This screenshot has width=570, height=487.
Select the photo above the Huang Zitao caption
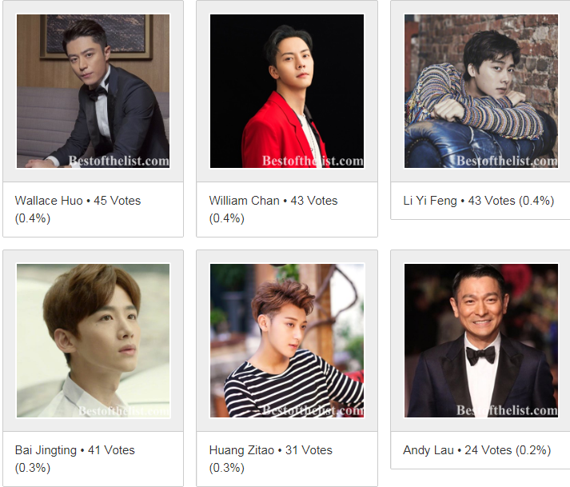point(287,341)
